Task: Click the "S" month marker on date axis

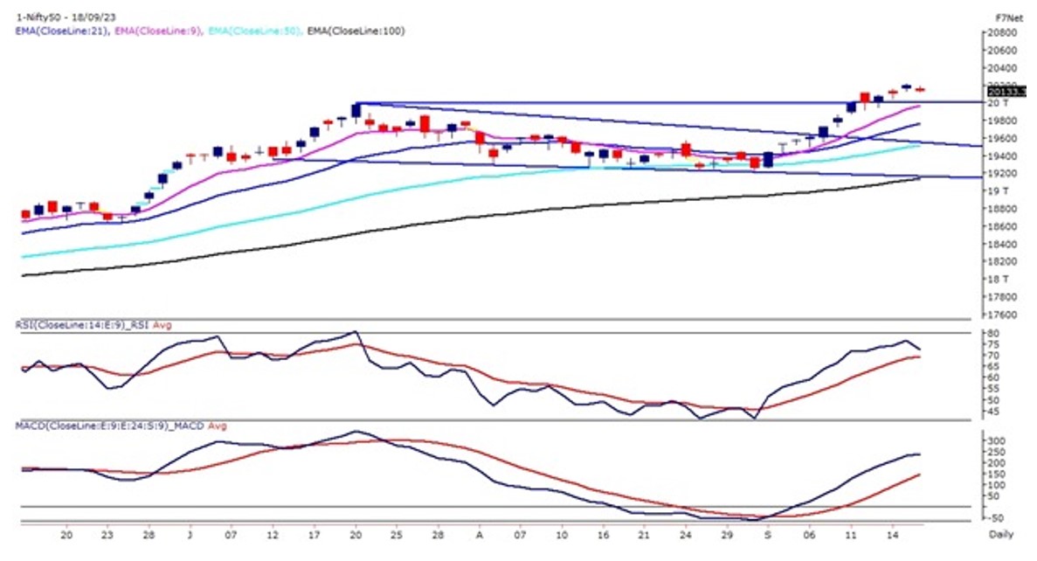Action: (x=768, y=535)
